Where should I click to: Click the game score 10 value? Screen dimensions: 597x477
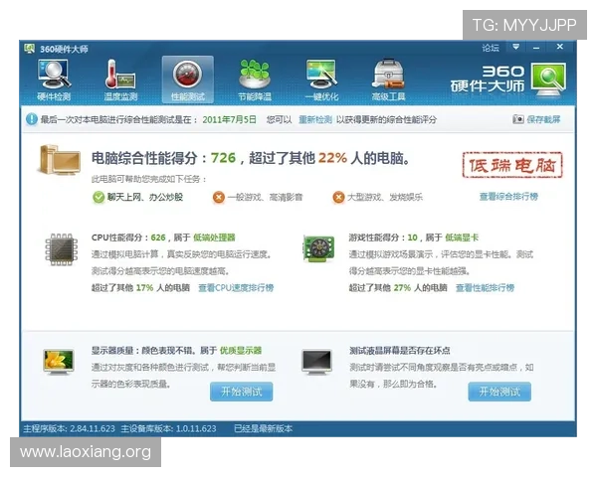click(412, 238)
